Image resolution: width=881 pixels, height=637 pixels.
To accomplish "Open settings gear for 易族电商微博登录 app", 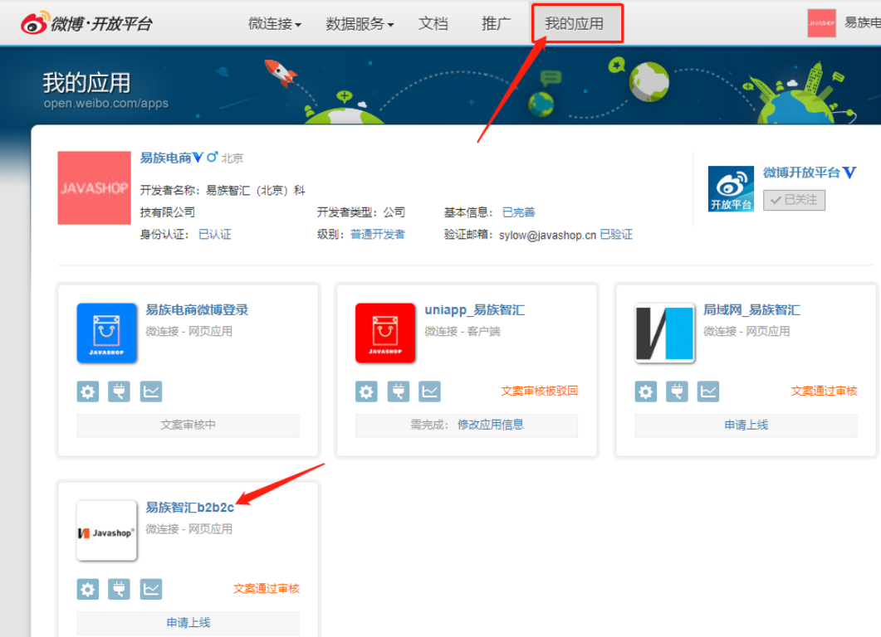I will click(x=88, y=391).
